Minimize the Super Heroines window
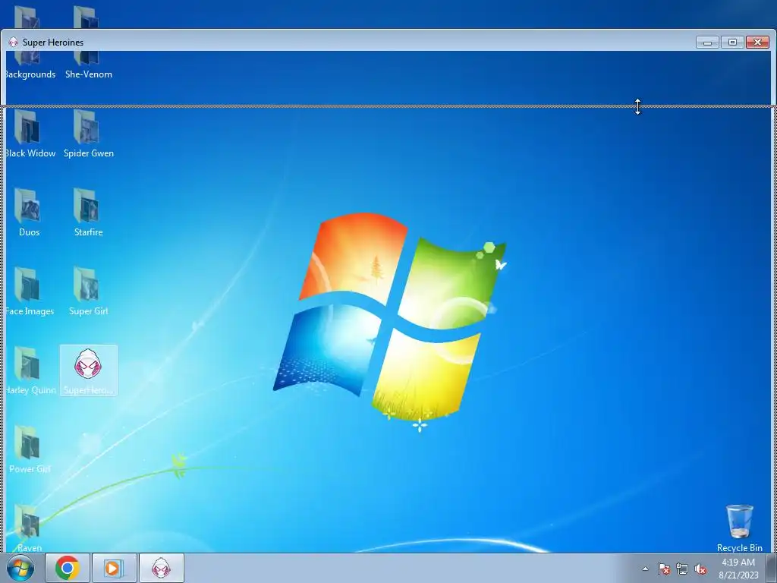777x583 pixels. 707,43
